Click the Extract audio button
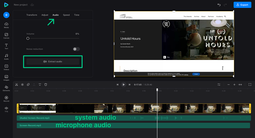Image resolution: width=255 pixels, height=138 pixels. 53,61
